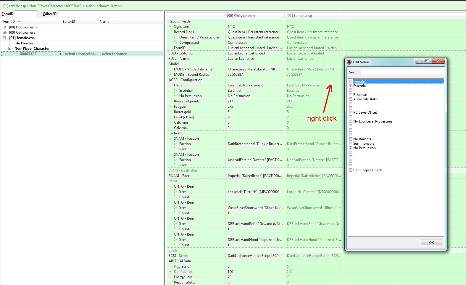Sort by the FormID column header
The width and height of the screenshot is (466, 285).
click(31, 21)
